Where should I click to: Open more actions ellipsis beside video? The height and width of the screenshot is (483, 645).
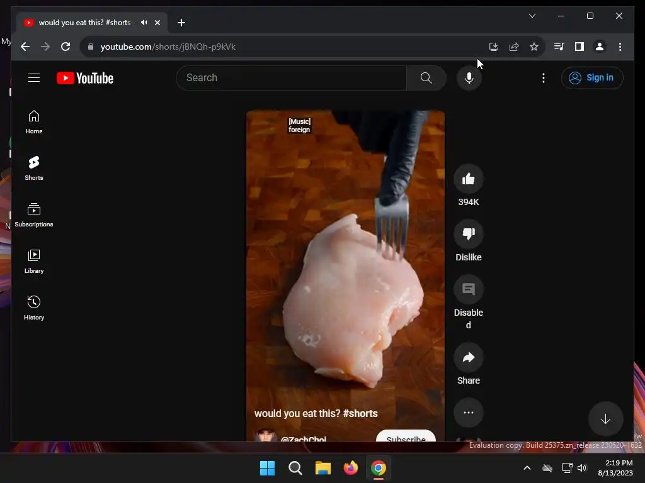click(468, 413)
